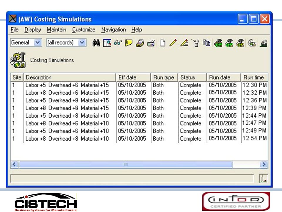The height and width of the screenshot is (212, 282).
Task: Open the Help menu
Action: pos(137,29)
